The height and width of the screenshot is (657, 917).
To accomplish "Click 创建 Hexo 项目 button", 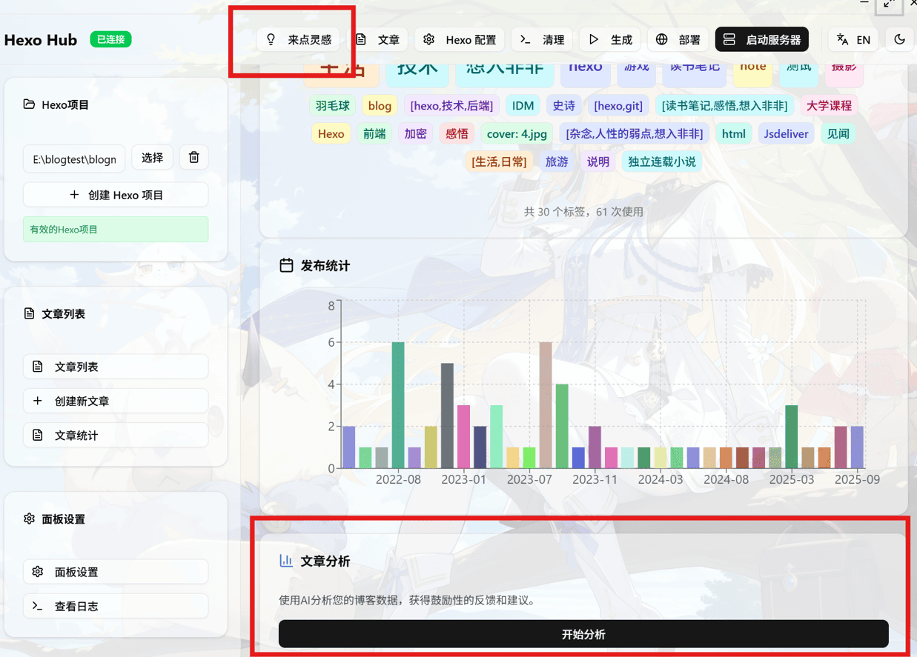I will click(116, 195).
